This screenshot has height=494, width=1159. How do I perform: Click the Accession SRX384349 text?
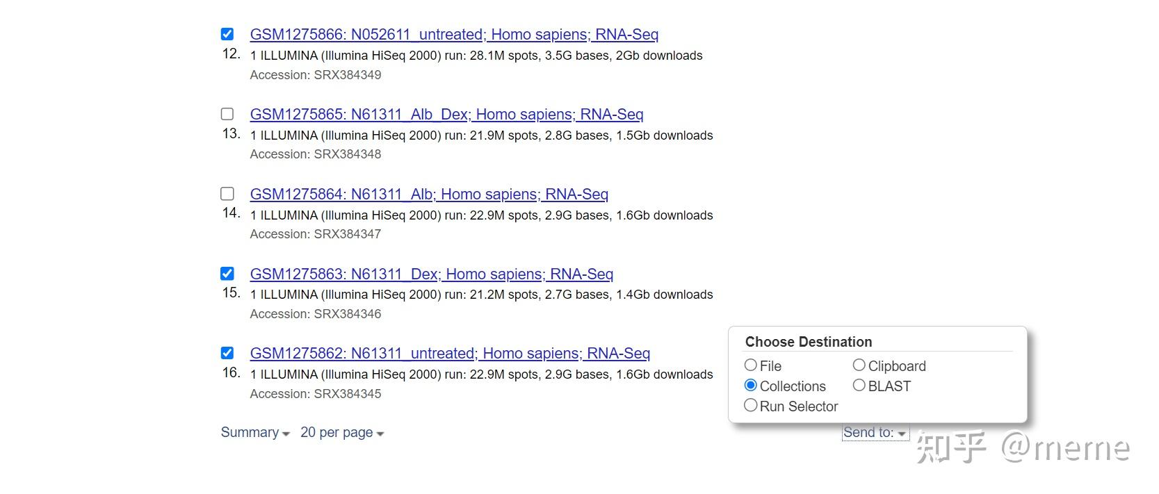[316, 75]
